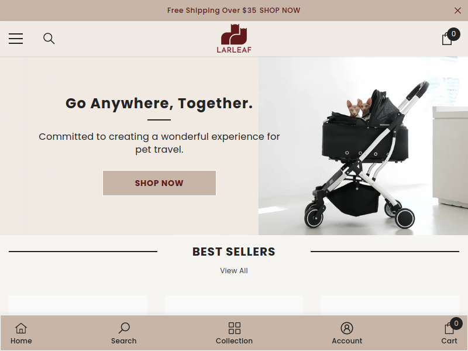Click the Free Shipping Over $35 text
The width and height of the screenshot is (468, 351).
coord(212,11)
